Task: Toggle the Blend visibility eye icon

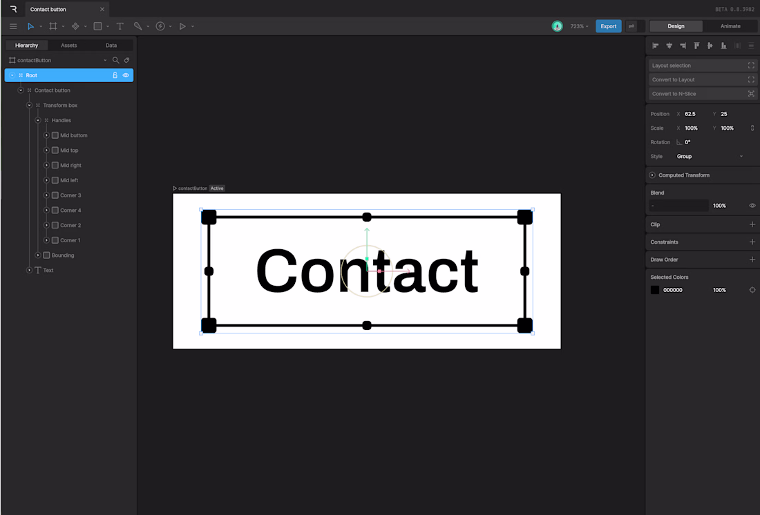Action: point(752,205)
